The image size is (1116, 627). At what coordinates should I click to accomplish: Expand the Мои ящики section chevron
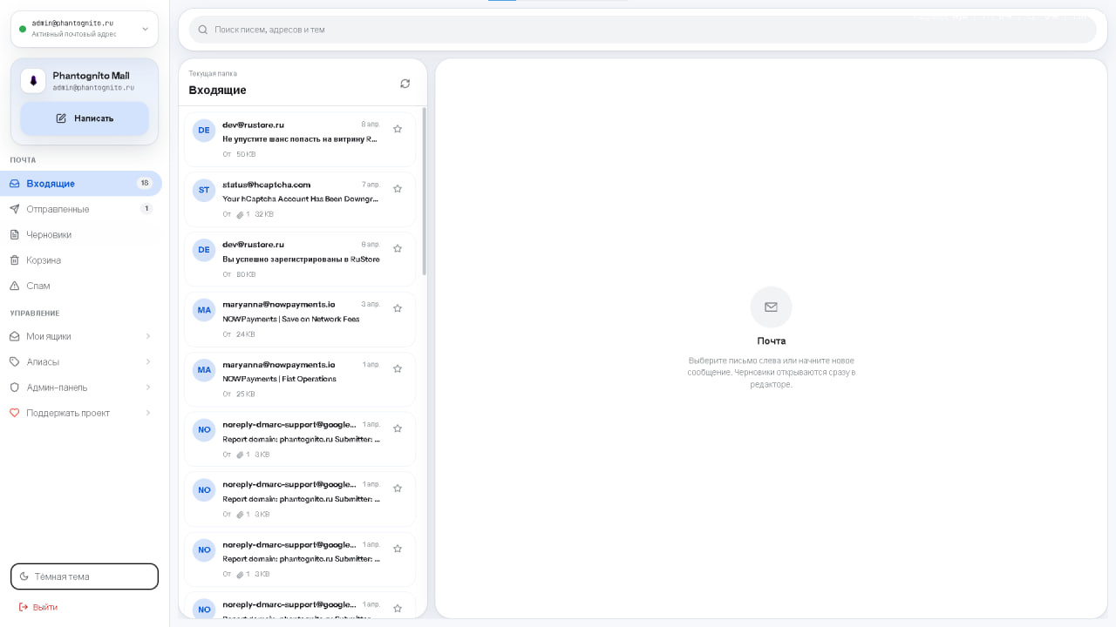(x=148, y=336)
